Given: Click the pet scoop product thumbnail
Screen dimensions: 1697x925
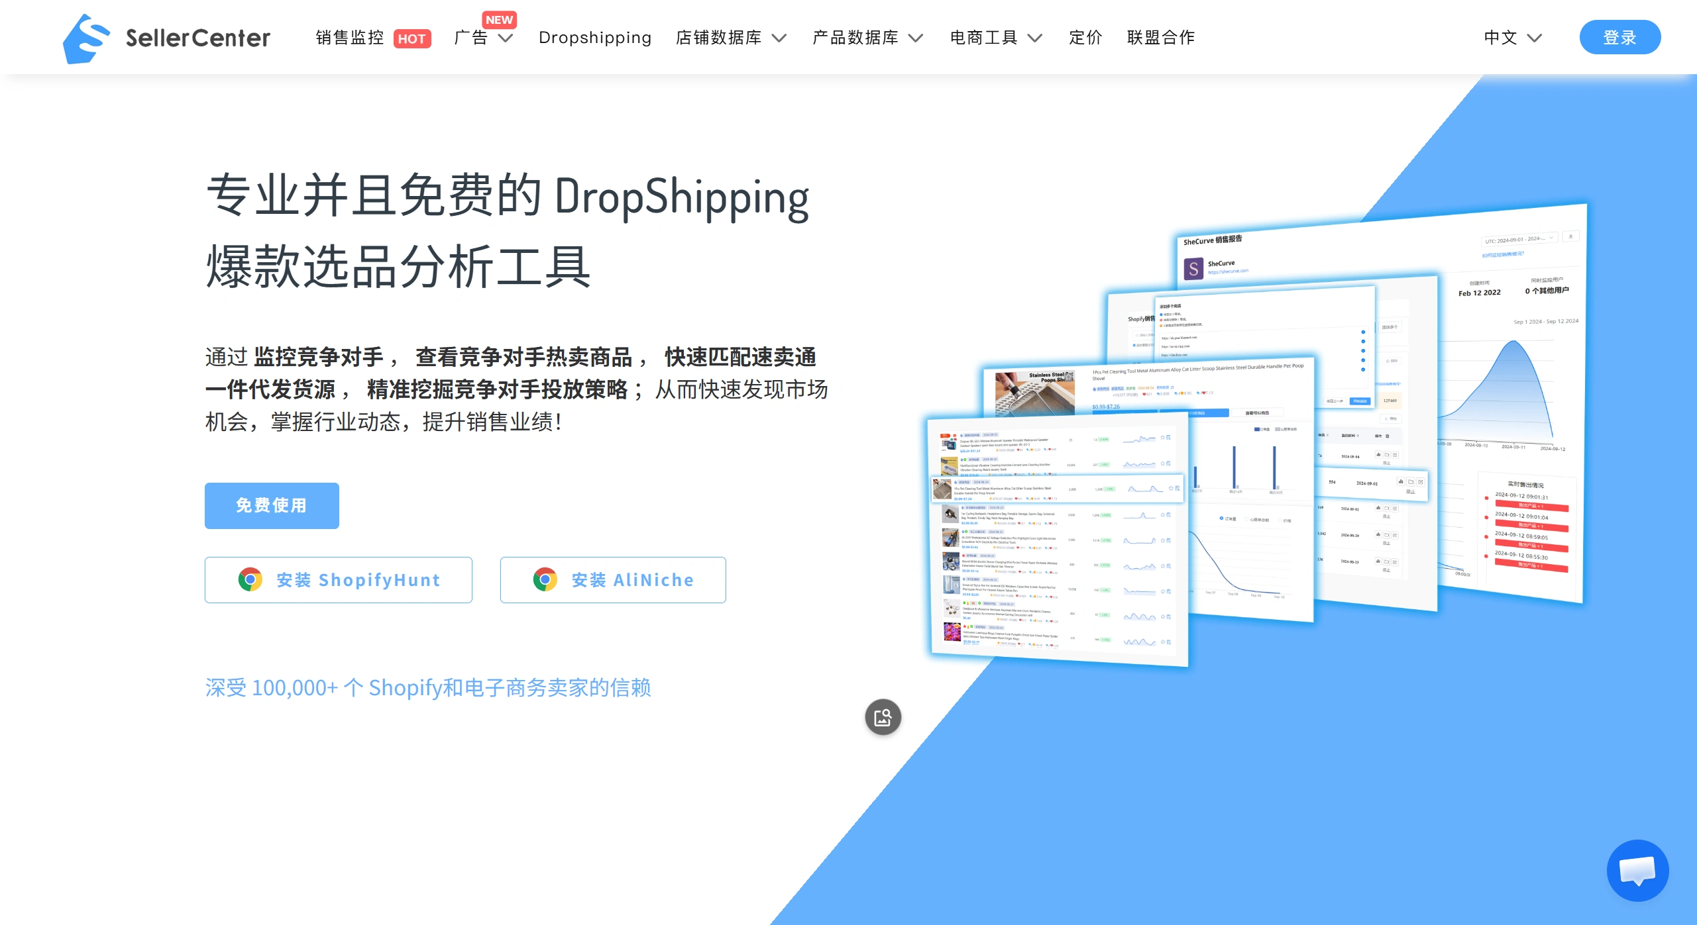Looking at the screenshot, I should (x=1034, y=393).
